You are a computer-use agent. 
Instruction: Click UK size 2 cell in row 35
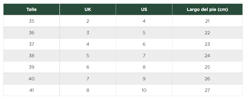88,21
